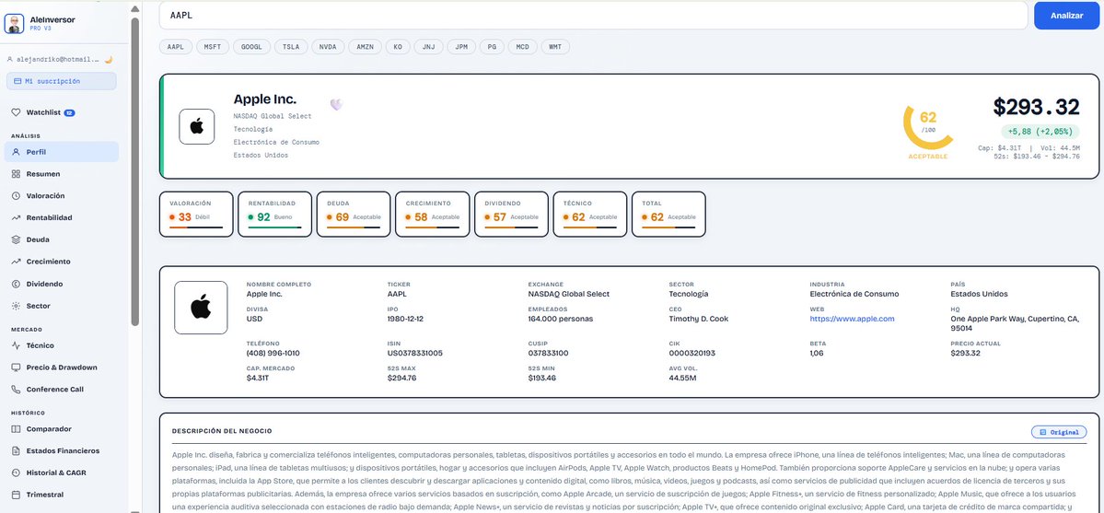The image size is (1104, 513).
Task: Click the phone number (408) 996-1010
Action: point(273,353)
